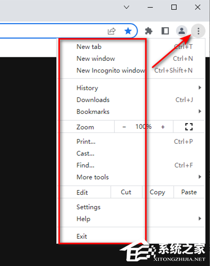Open the tab search chevron icon

126,7
